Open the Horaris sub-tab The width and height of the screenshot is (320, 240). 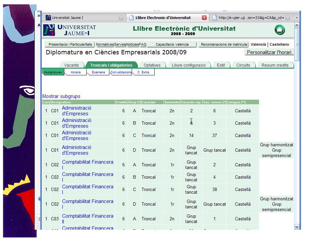tap(76, 72)
